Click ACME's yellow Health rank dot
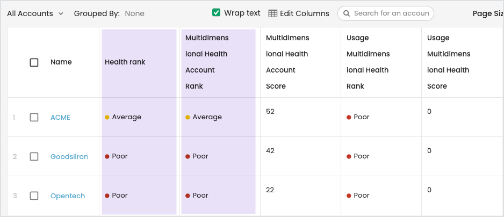This screenshot has width=504, height=217. 107,117
